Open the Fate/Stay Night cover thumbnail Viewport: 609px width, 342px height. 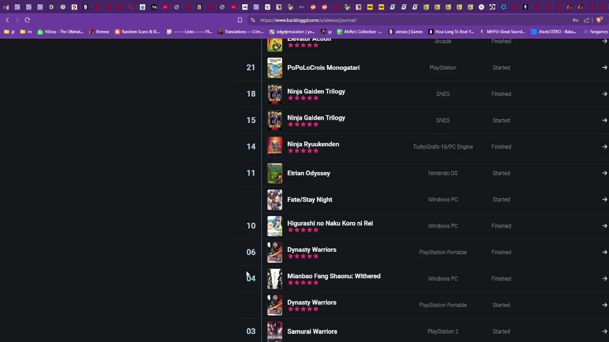point(275,199)
